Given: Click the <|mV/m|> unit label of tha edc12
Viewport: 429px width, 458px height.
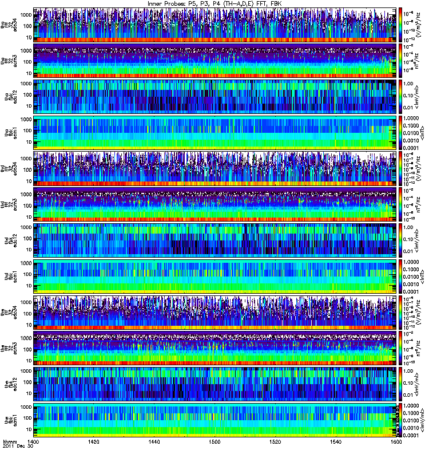Looking at the screenshot, I should point(416,97).
